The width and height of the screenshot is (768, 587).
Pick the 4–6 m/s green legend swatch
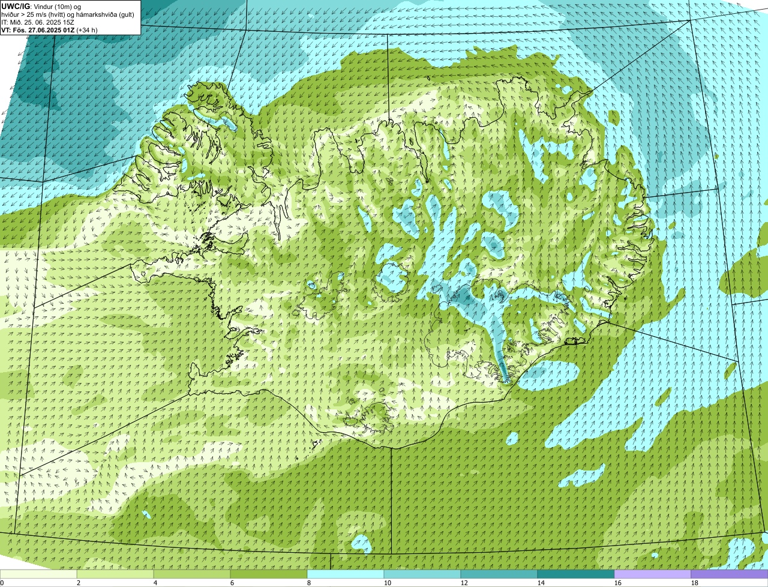tap(192, 574)
